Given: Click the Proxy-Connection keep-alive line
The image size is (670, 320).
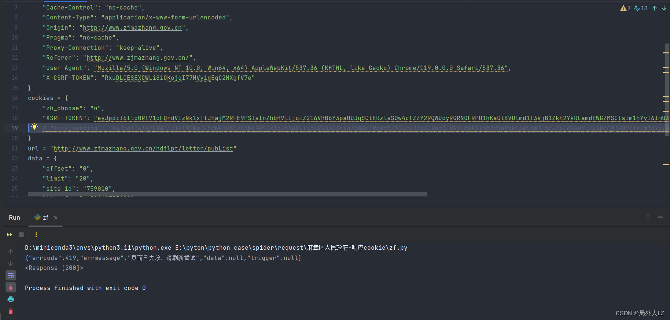Looking at the screenshot, I should click(x=103, y=48).
